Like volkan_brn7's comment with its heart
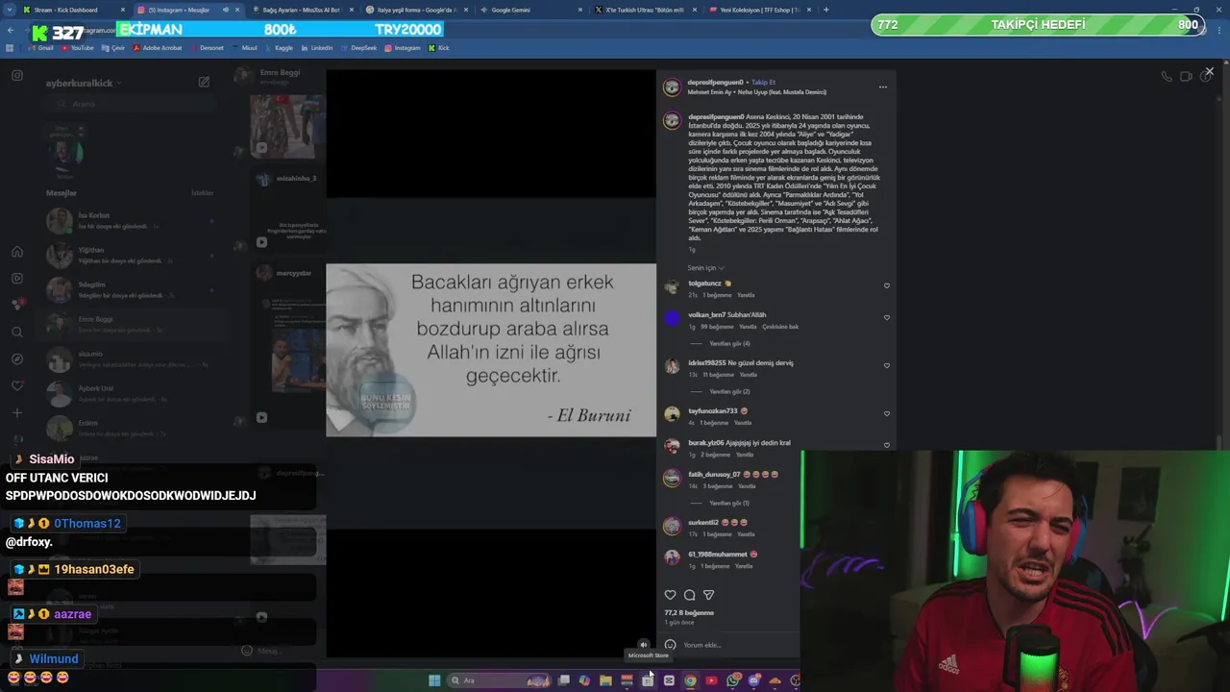The width and height of the screenshot is (1230, 692). [x=886, y=317]
